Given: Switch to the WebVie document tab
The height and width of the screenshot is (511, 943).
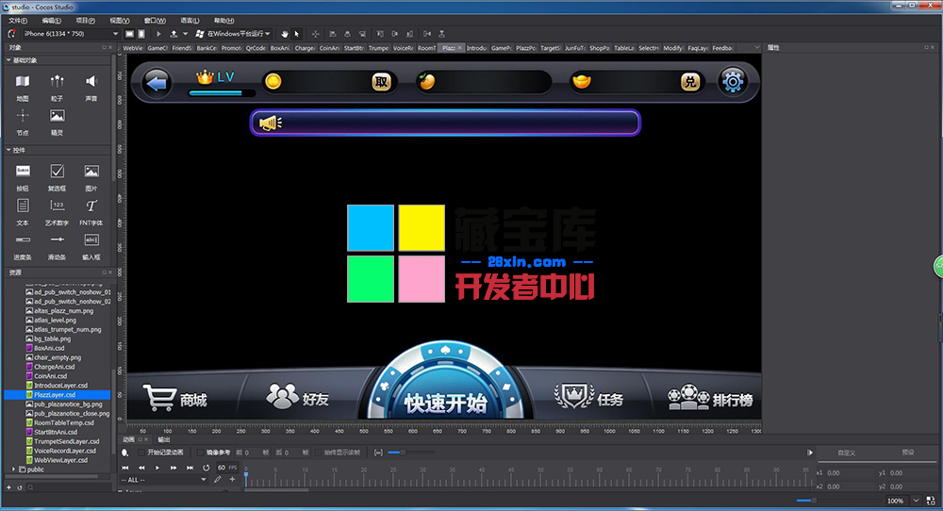Looking at the screenshot, I should point(133,48).
